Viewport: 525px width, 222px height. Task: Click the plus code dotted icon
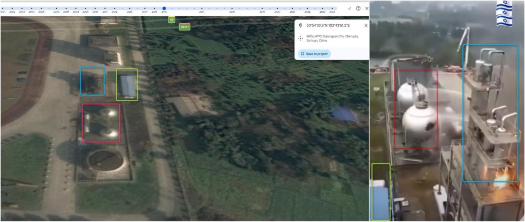coord(300,39)
